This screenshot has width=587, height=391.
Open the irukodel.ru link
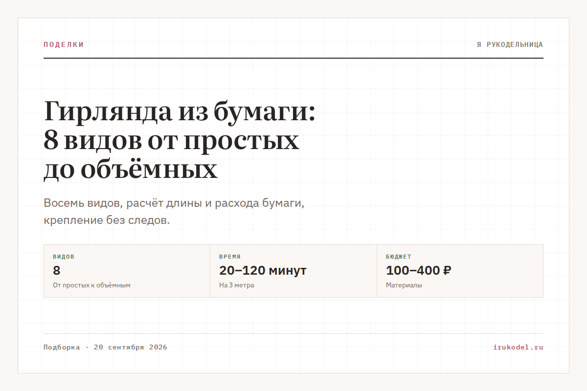pyautogui.click(x=519, y=348)
